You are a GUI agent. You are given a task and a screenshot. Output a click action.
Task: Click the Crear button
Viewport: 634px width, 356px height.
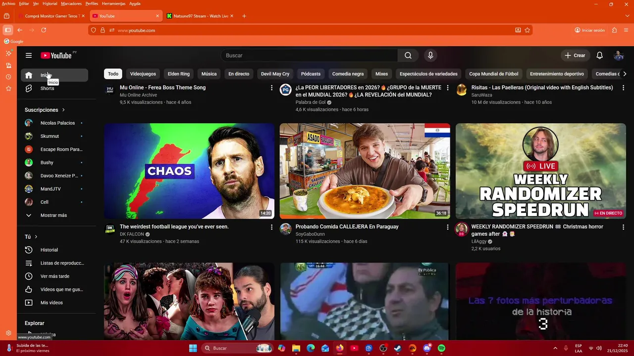tap(575, 55)
